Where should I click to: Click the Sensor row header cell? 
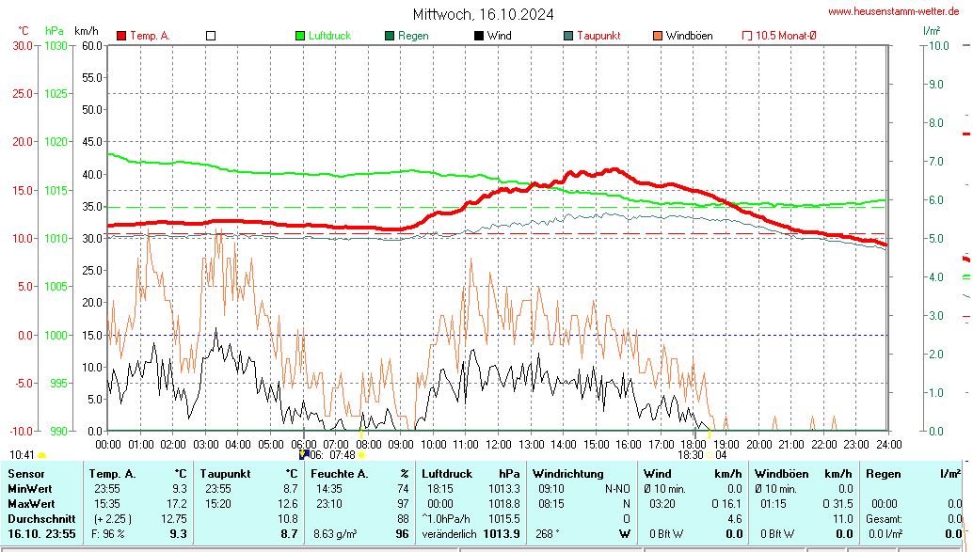click(26, 474)
